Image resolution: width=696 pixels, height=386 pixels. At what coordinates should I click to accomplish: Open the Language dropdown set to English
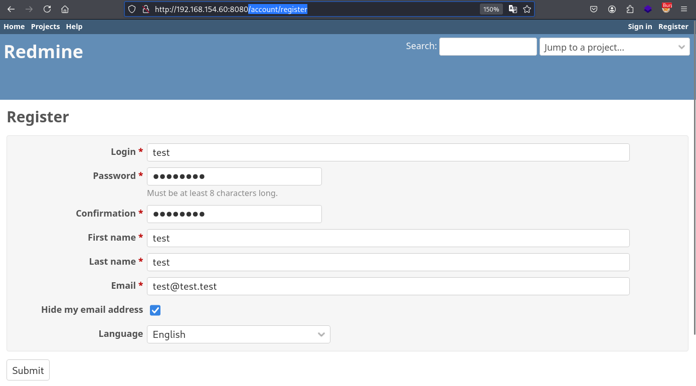239,334
